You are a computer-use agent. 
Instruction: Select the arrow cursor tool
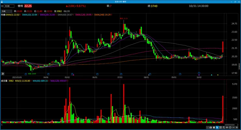click(217, 127)
